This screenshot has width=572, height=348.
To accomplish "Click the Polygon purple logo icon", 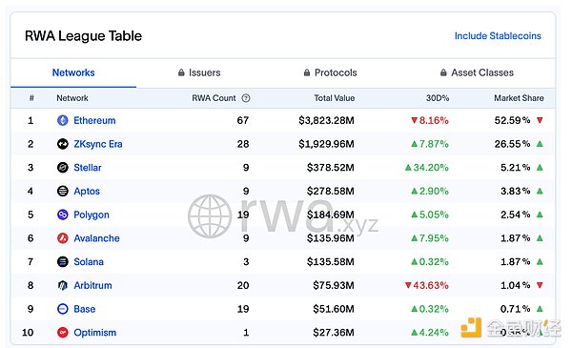I will tap(63, 215).
